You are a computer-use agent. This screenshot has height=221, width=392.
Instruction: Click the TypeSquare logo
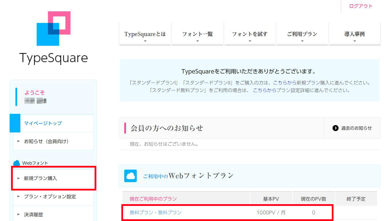point(54,38)
